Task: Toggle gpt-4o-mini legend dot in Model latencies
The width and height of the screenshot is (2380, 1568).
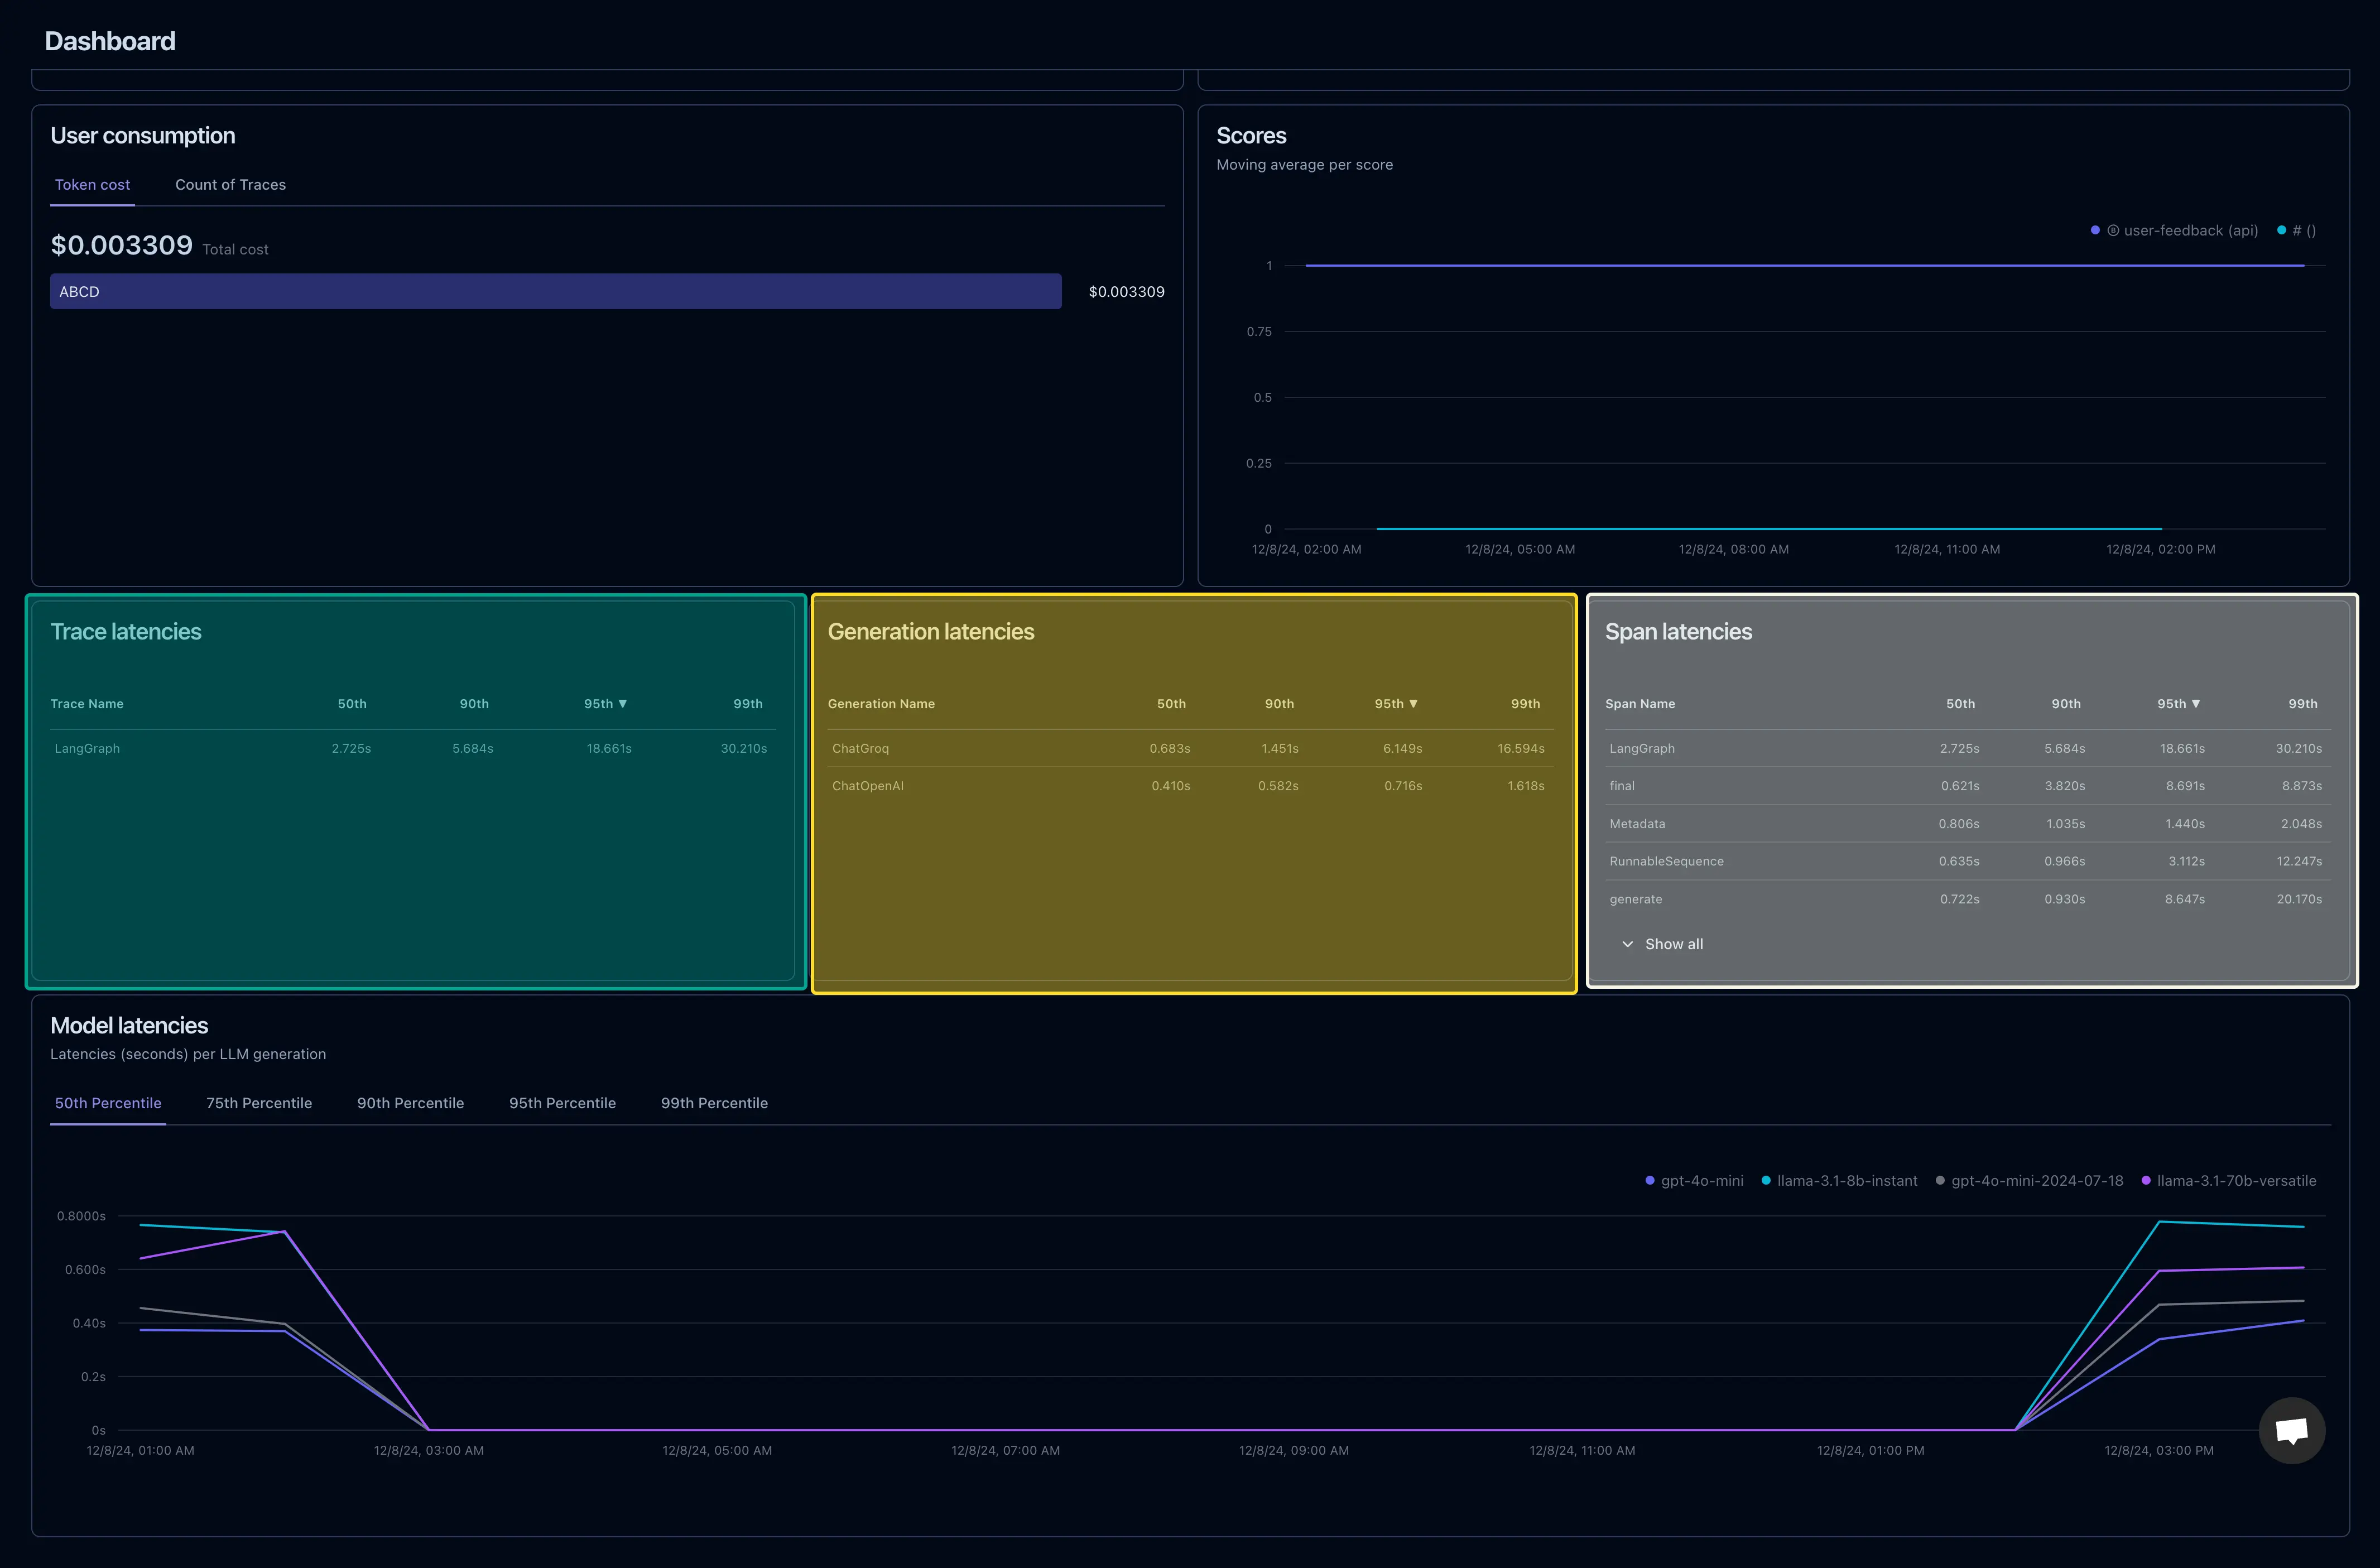Action: coord(1650,1181)
